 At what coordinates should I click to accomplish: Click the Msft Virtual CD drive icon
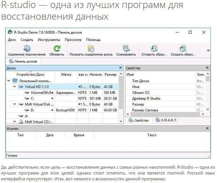[21, 121]
